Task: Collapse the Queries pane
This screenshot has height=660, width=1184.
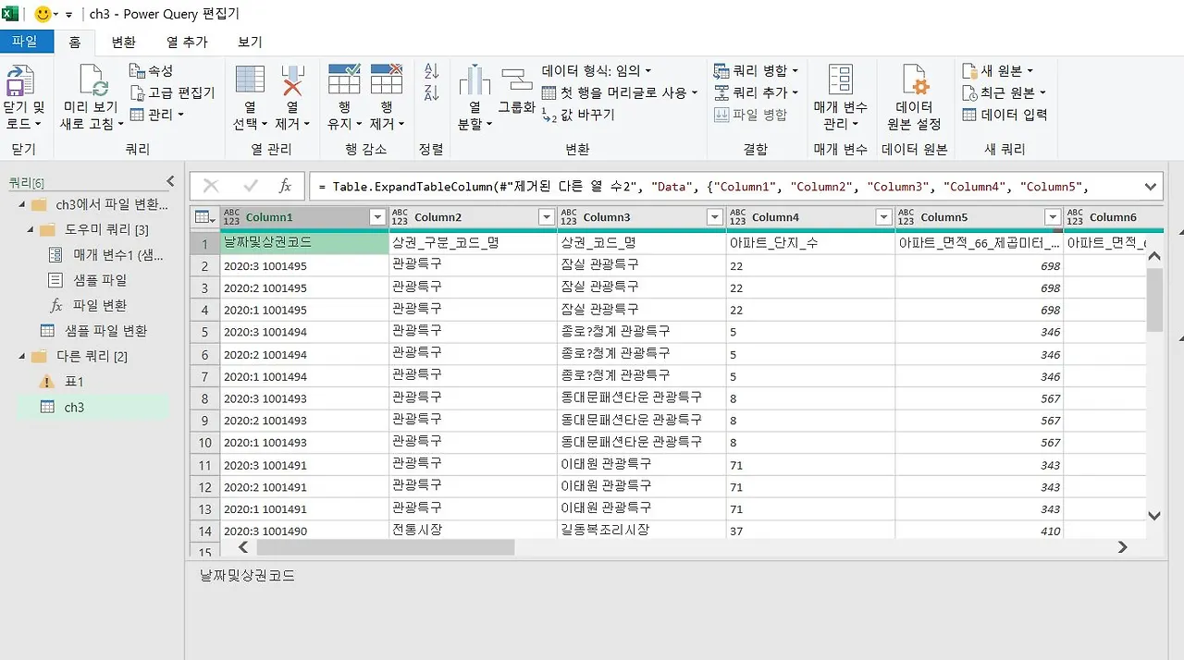Action: [170, 182]
